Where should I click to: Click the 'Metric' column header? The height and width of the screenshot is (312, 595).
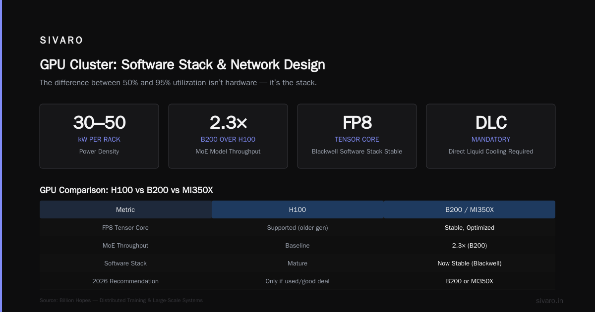(x=125, y=209)
